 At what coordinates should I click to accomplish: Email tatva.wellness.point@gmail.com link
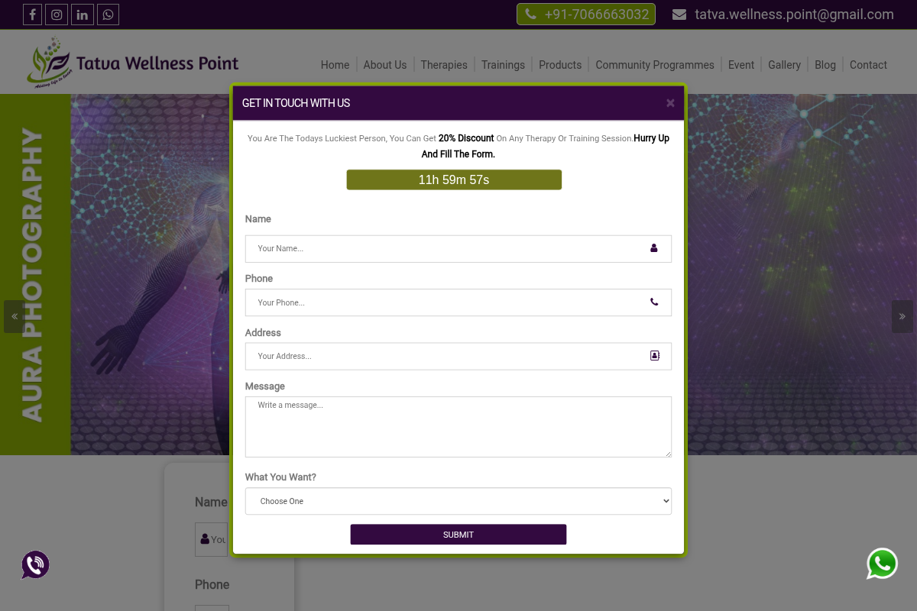tap(794, 14)
